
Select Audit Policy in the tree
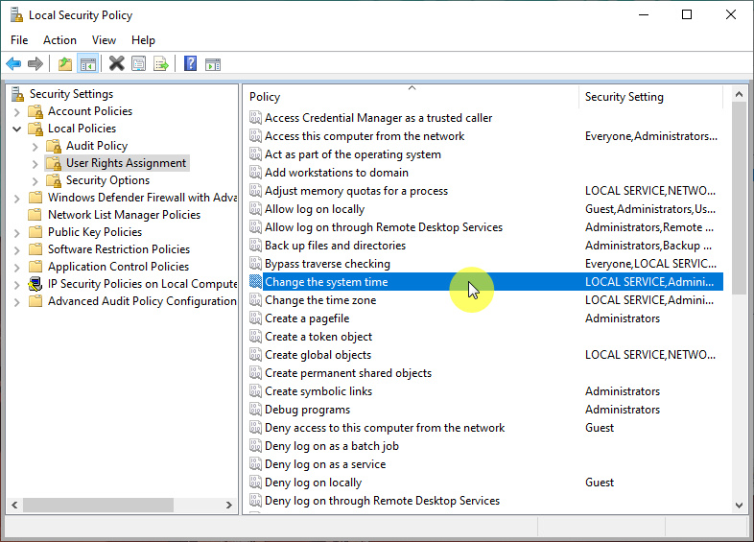[96, 146]
